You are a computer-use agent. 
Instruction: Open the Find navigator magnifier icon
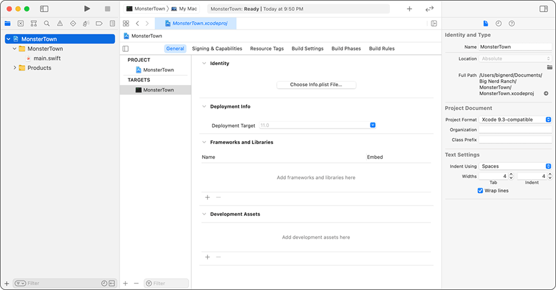tap(47, 24)
